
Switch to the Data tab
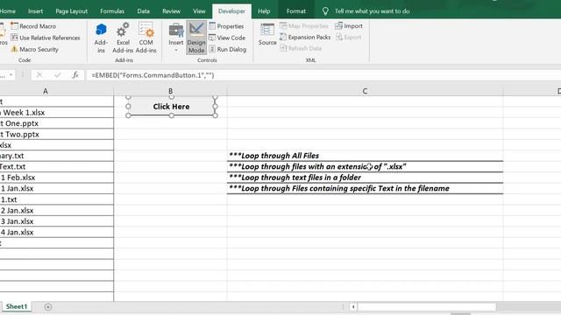tap(143, 11)
